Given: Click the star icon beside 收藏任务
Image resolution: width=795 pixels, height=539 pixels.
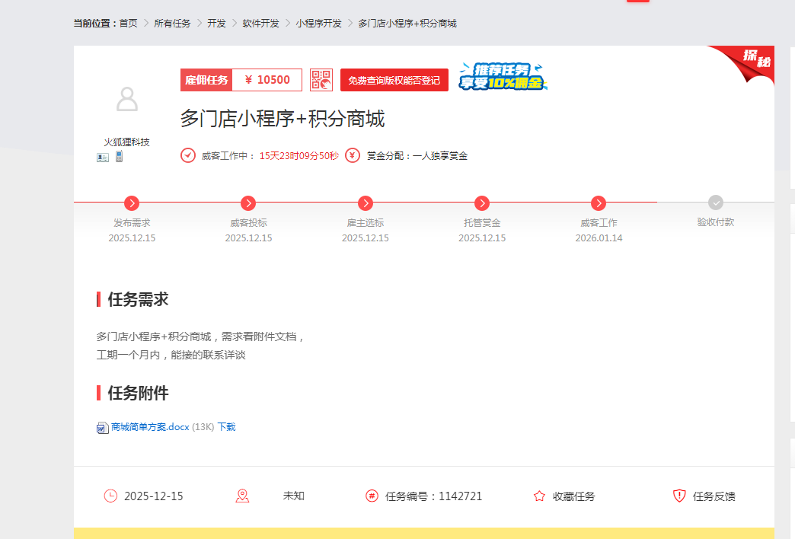Looking at the screenshot, I should tap(538, 496).
